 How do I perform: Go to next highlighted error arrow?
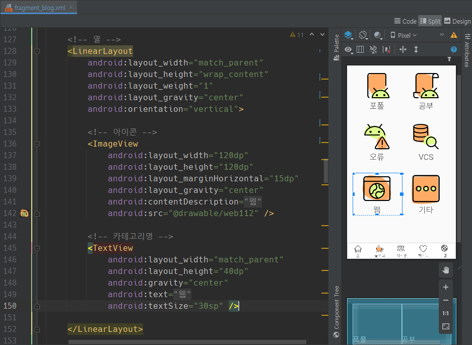point(322,34)
